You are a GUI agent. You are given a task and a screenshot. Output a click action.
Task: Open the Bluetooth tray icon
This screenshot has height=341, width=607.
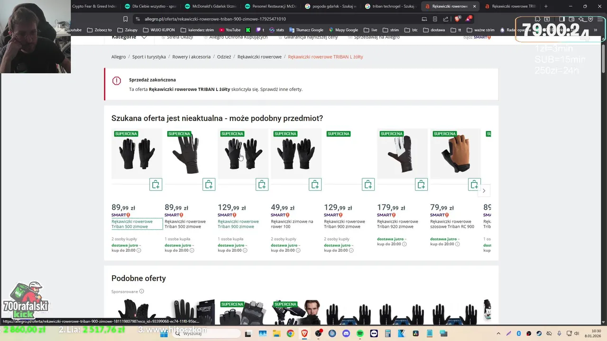click(518, 333)
